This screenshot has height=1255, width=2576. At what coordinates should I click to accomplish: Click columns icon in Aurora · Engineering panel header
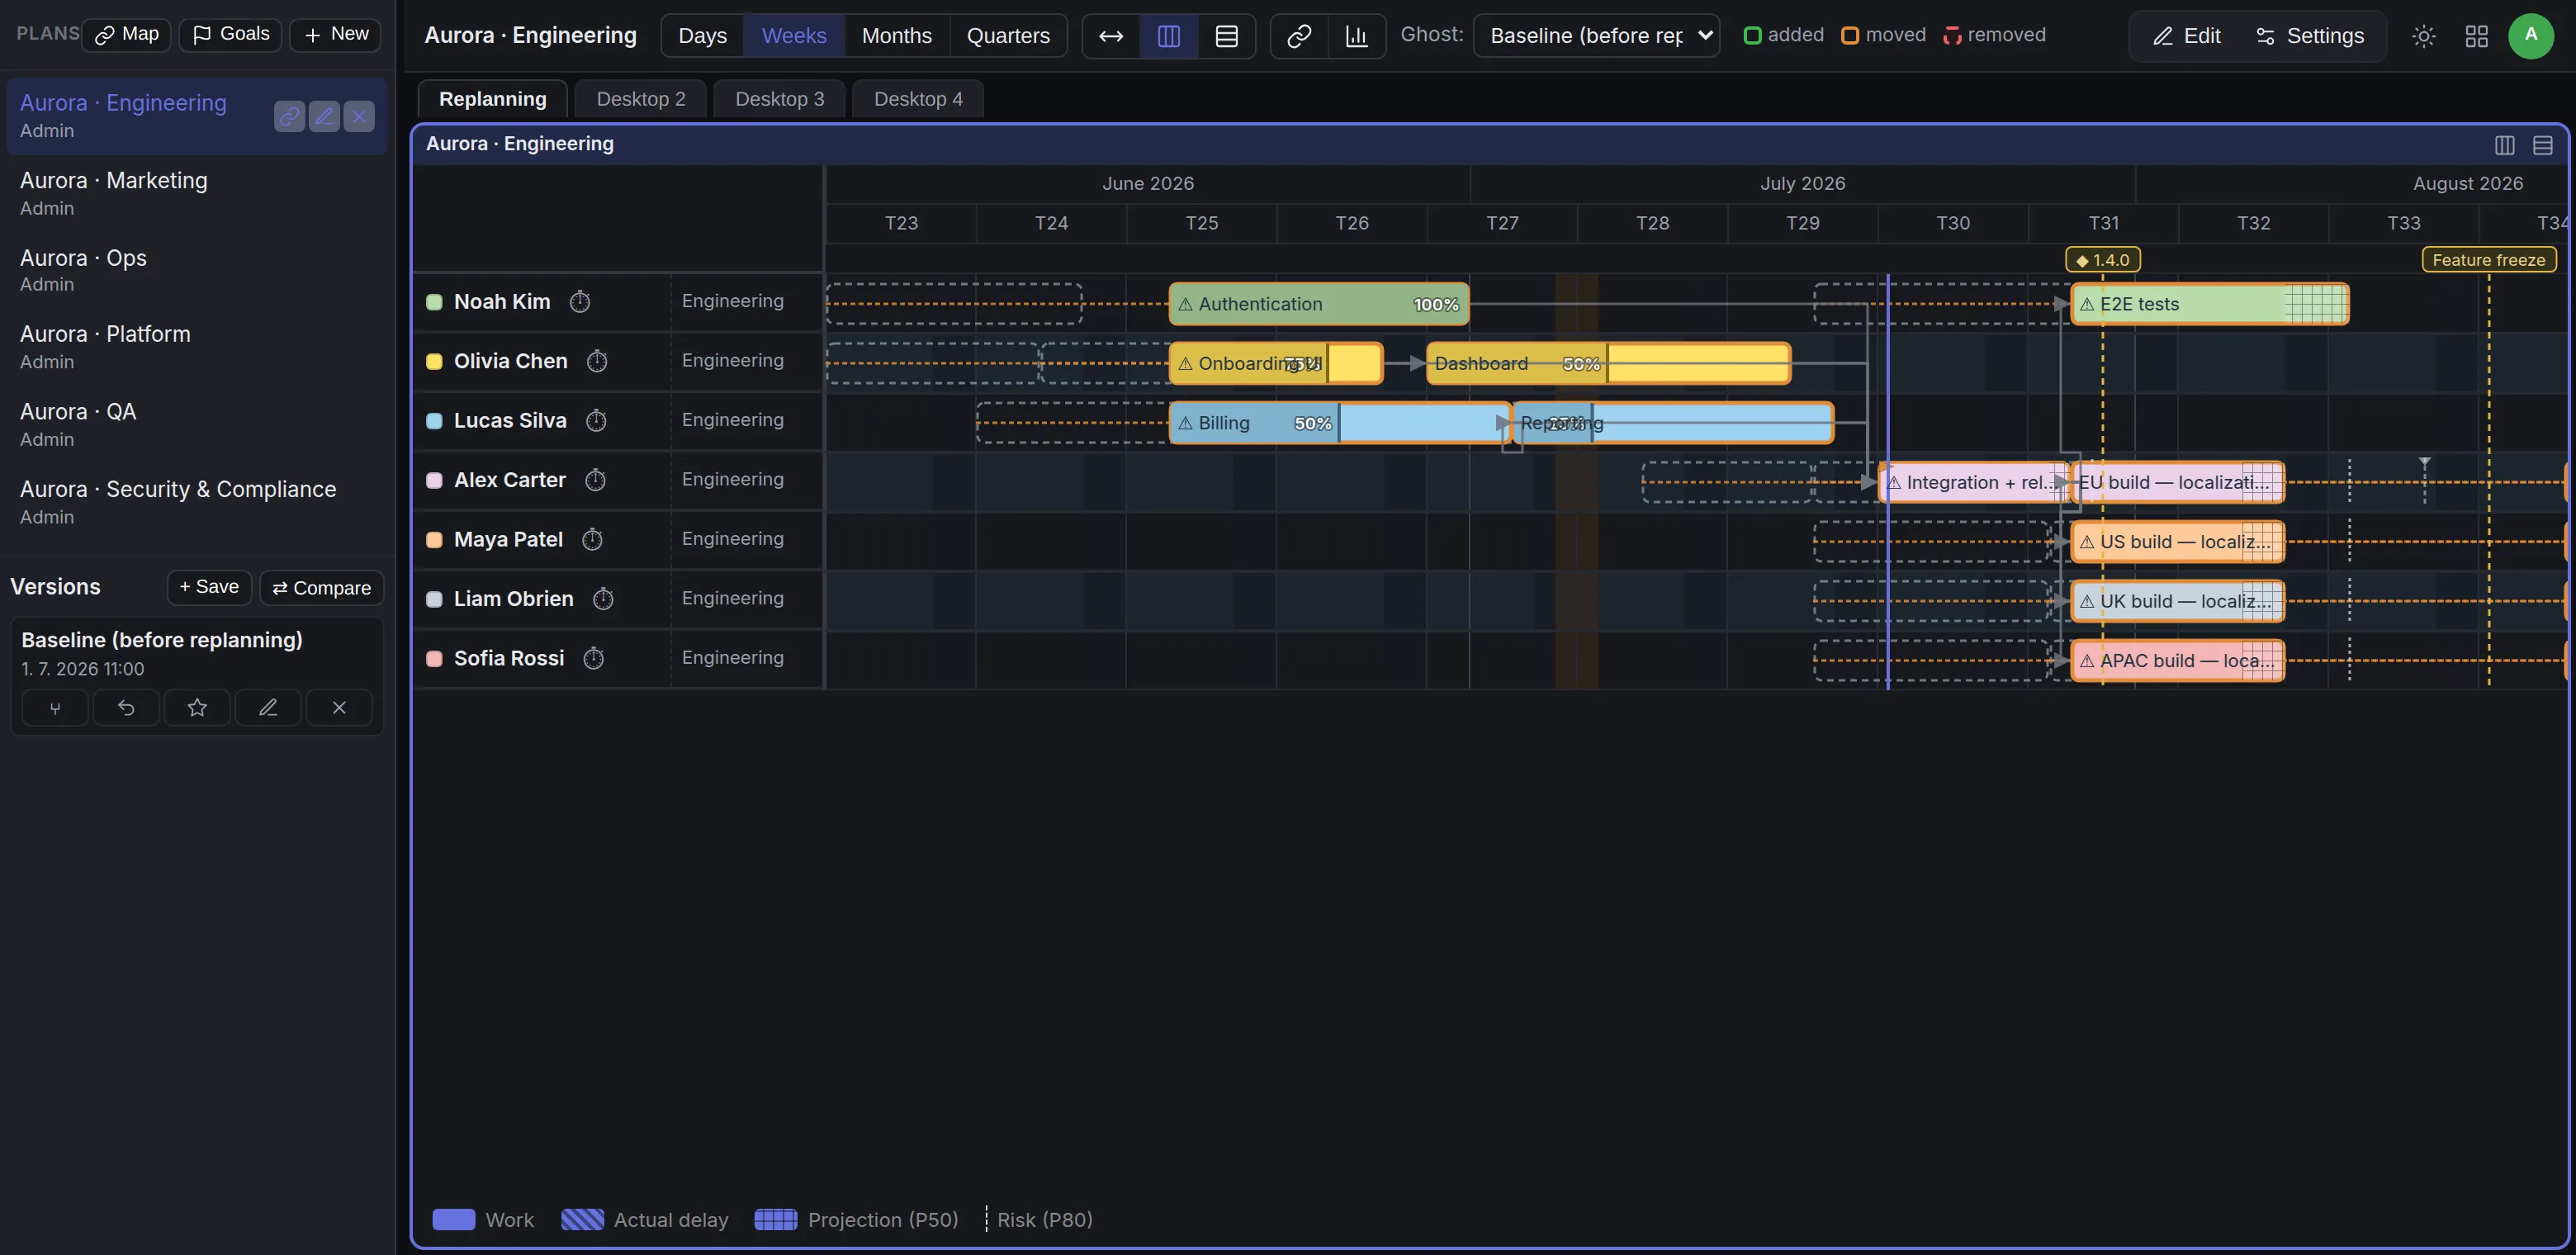[2504, 145]
